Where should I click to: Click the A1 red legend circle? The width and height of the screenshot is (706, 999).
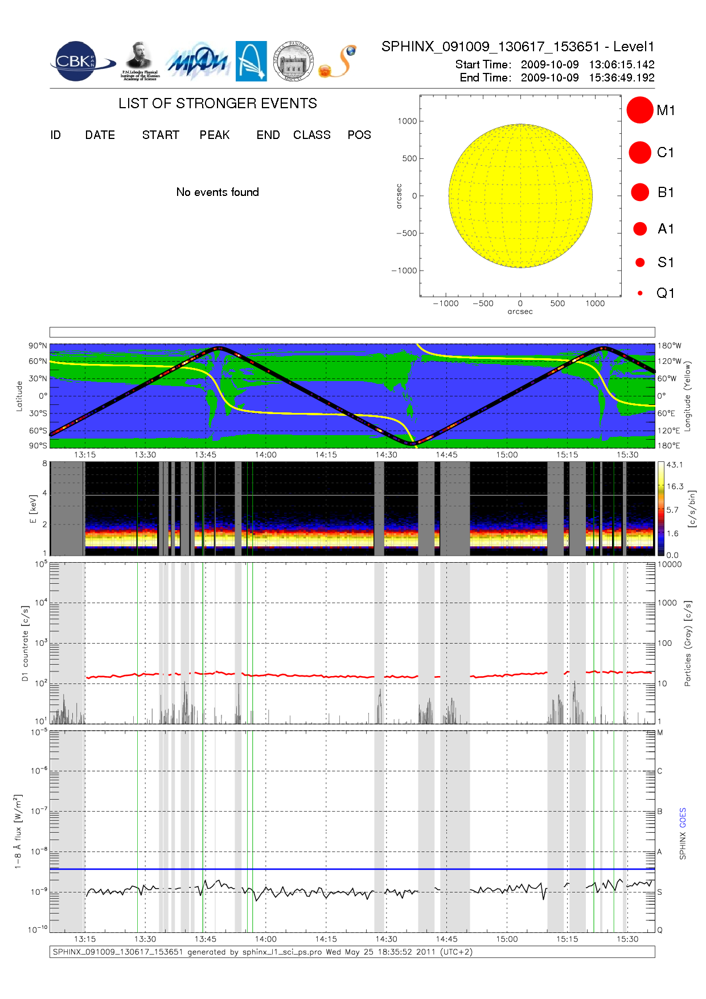640,228
